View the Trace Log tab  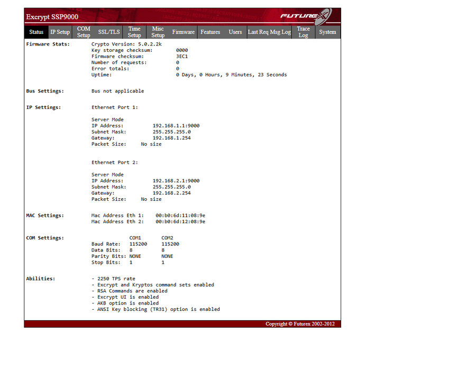tap(303, 32)
